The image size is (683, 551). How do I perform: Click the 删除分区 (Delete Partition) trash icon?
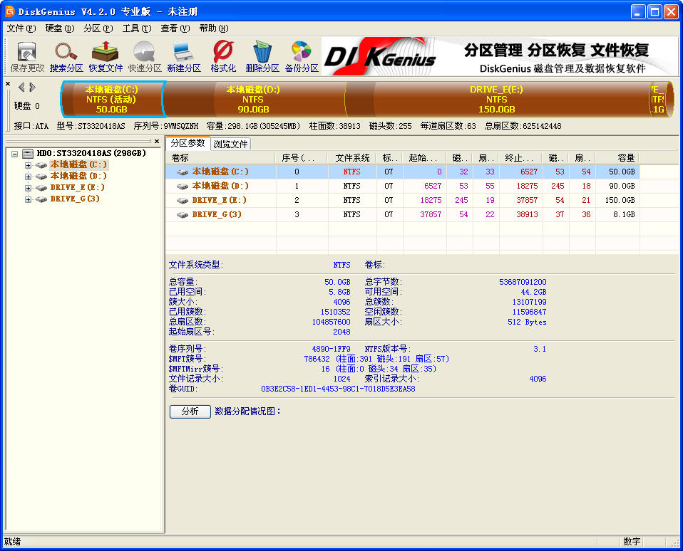coord(262,56)
